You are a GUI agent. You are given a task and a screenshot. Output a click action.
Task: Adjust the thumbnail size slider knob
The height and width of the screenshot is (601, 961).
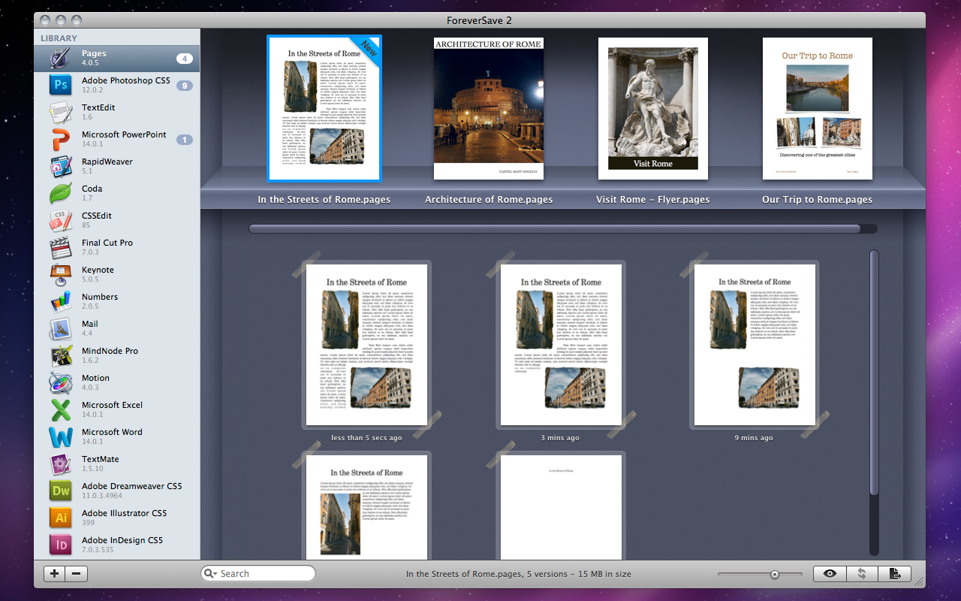click(774, 575)
